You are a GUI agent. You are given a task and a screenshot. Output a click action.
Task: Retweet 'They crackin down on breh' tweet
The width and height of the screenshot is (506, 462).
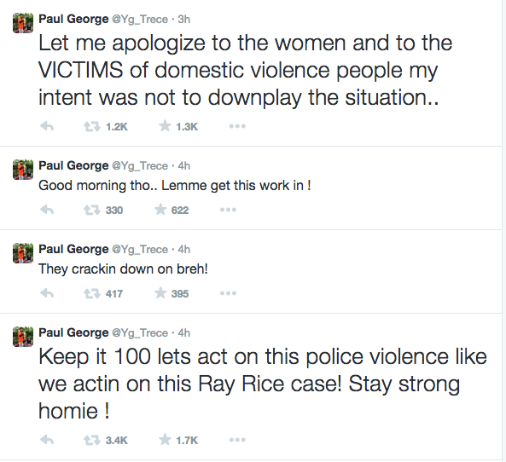pos(92,294)
